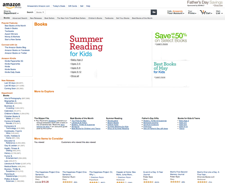The width and height of the screenshot is (225, 183).
Task: Open Blockbusters under Summer Reading
Action: 113,121
